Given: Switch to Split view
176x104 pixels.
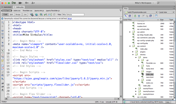Looking at the screenshot, I should tap(11, 15).
